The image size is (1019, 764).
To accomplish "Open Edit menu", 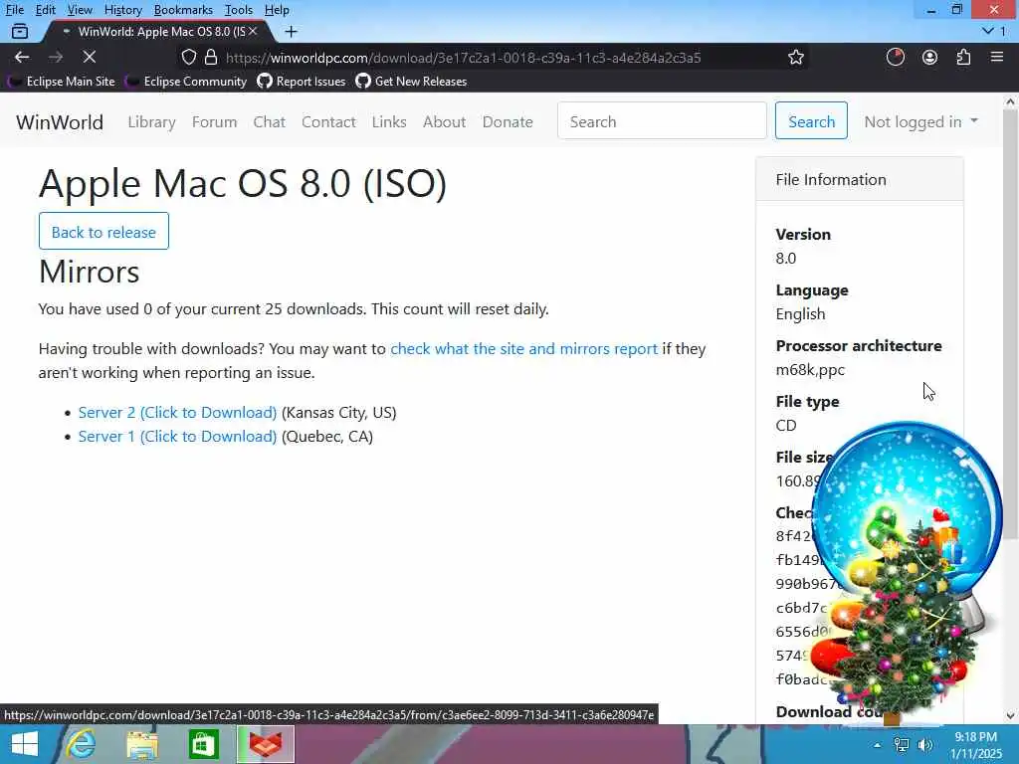I will tap(46, 10).
